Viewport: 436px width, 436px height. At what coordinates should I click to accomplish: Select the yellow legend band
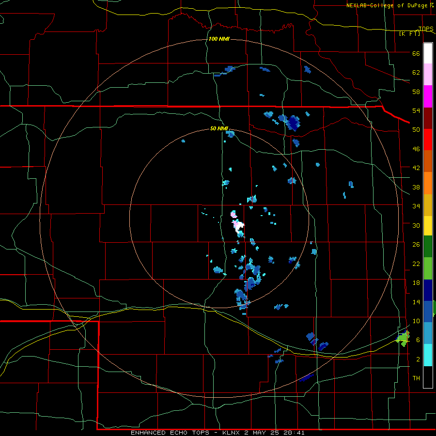point(428,226)
